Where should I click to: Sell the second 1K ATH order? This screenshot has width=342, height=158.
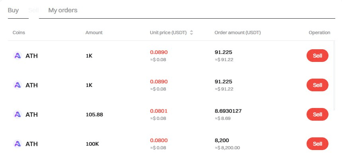317,85
